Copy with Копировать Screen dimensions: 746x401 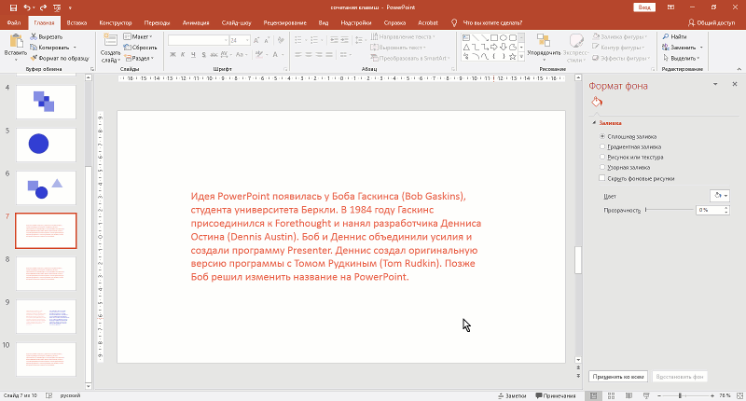pos(49,48)
